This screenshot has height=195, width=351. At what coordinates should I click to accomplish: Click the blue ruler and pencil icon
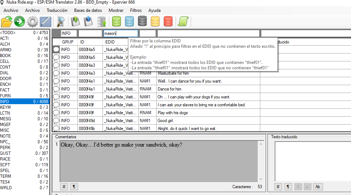(46, 22)
